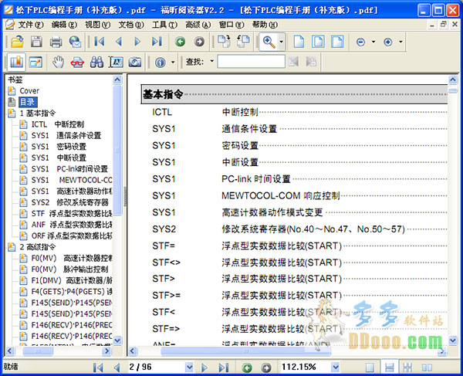This screenshot has height=376, width=463.
Task: Select continuous facing layout in status bar
Action: coord(407,368)
